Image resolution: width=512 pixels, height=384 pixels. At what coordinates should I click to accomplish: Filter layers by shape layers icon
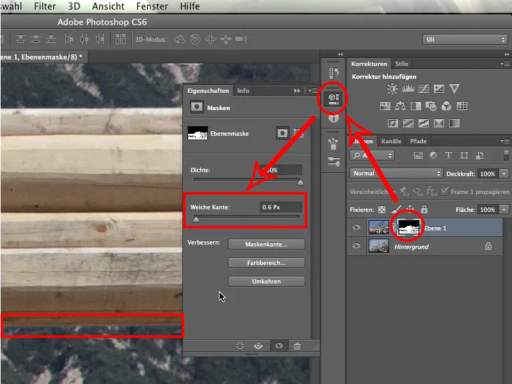click(464, 155)
